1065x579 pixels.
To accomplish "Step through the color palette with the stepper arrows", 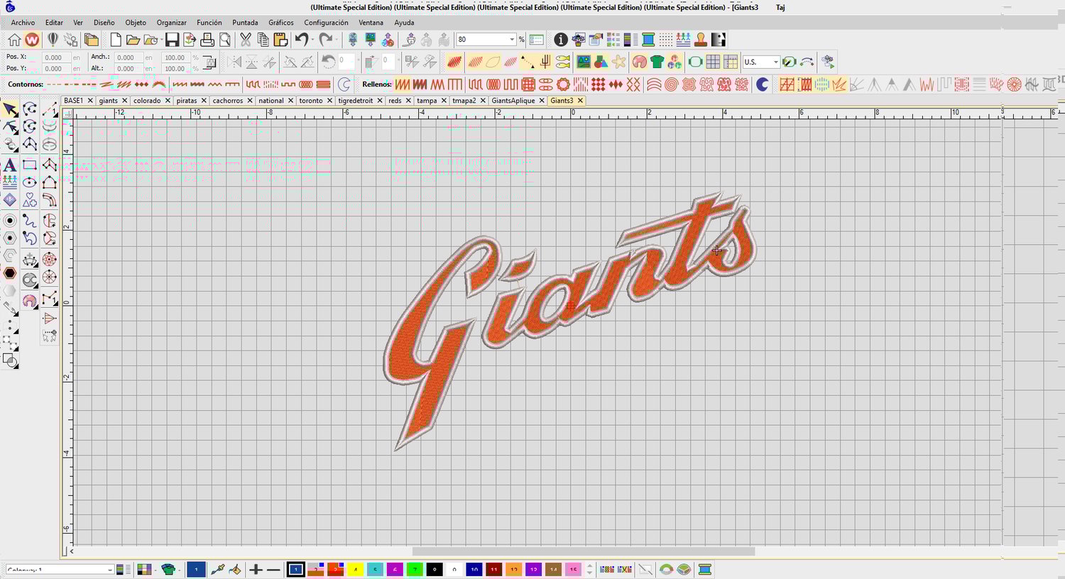I will (x=589, y=569).
